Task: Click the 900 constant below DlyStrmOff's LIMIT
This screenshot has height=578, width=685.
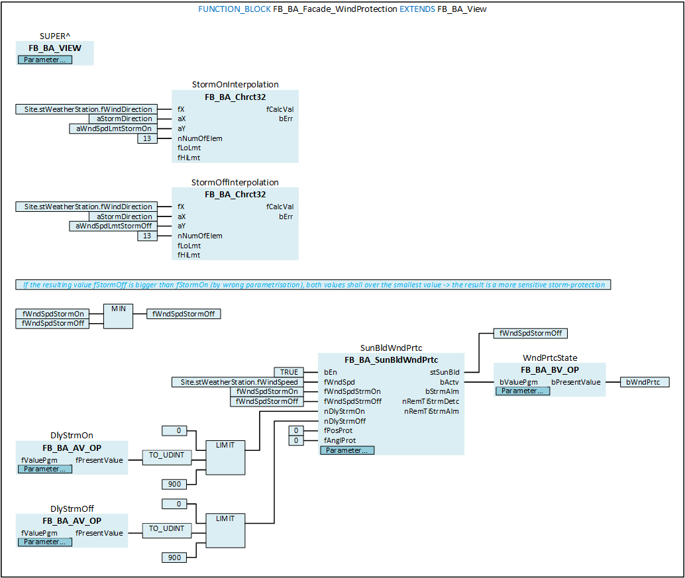Action: (x=174, y=557)
